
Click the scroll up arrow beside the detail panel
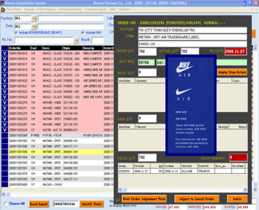click(255, 48)
